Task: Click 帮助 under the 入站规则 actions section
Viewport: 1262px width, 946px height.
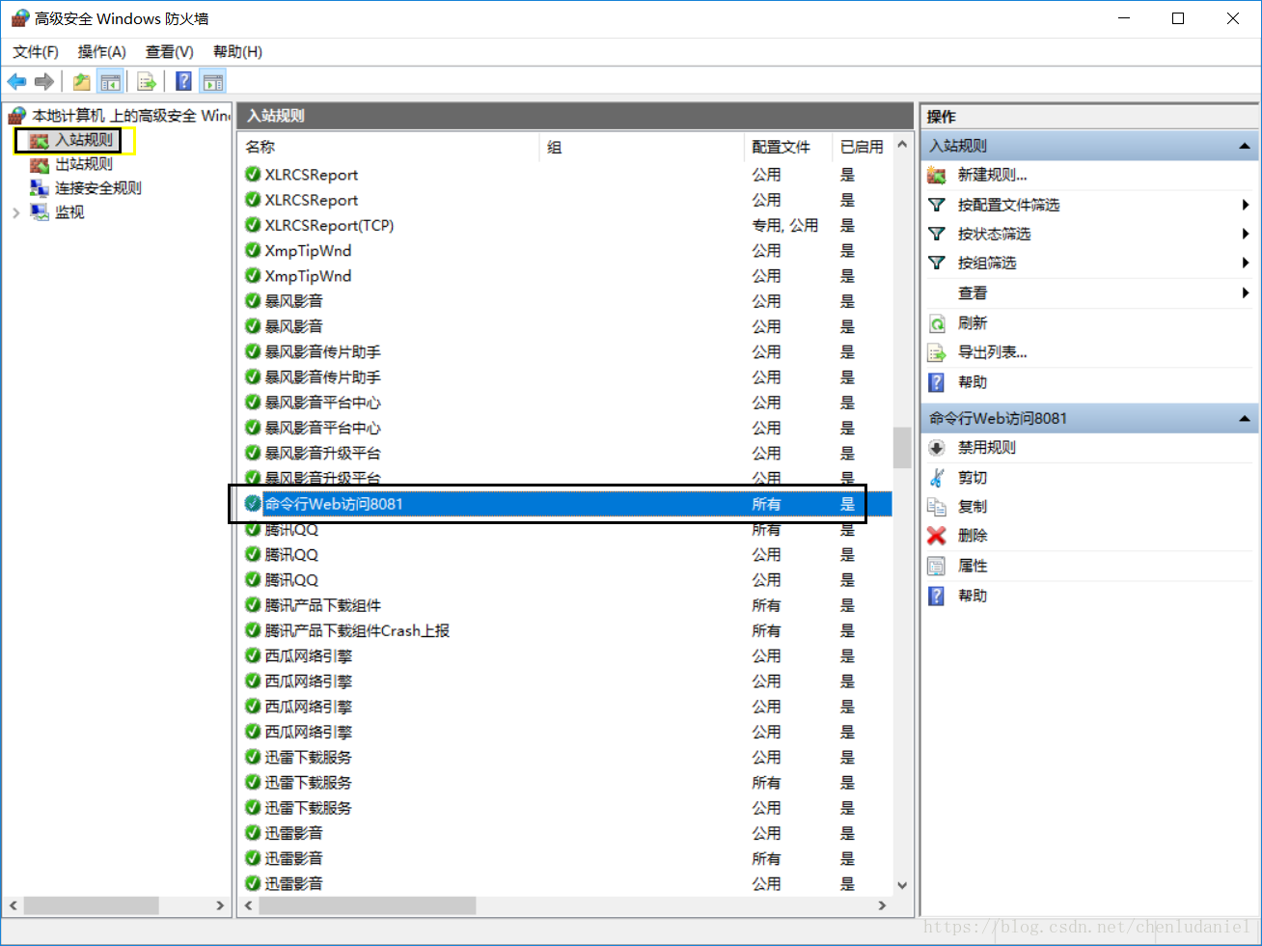Action: [972, 382]
